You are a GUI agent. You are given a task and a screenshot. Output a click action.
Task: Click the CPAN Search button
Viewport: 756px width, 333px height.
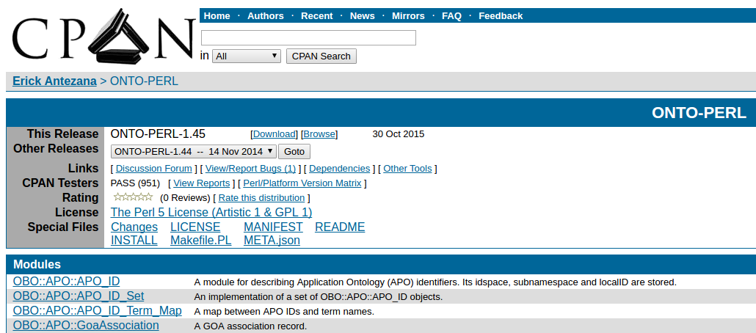pyautogui.click(x=321, y=56)
